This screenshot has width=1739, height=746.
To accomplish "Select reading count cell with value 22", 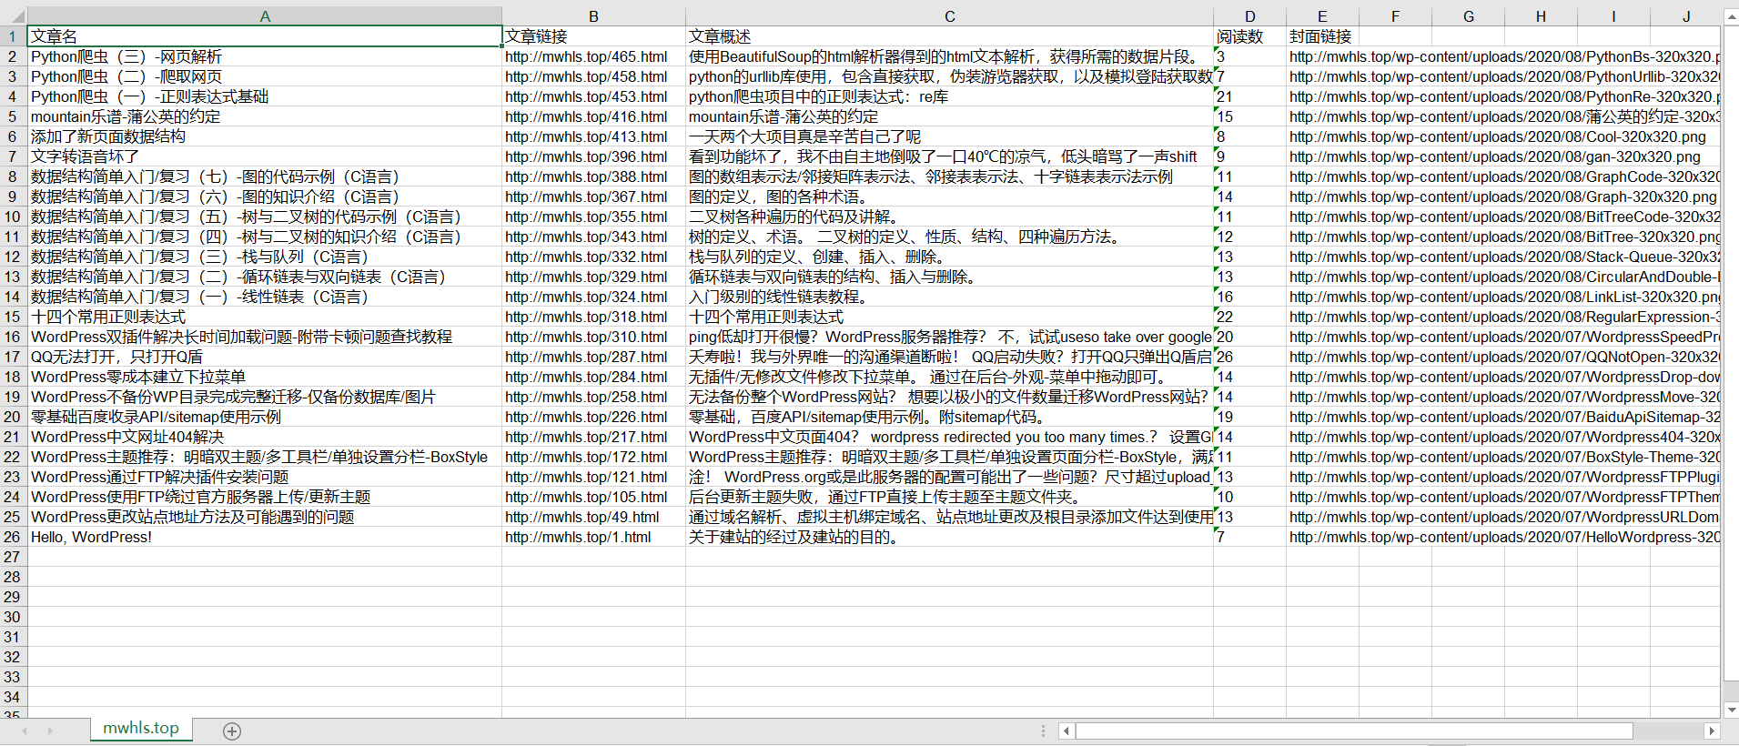I will (1249, 317).
